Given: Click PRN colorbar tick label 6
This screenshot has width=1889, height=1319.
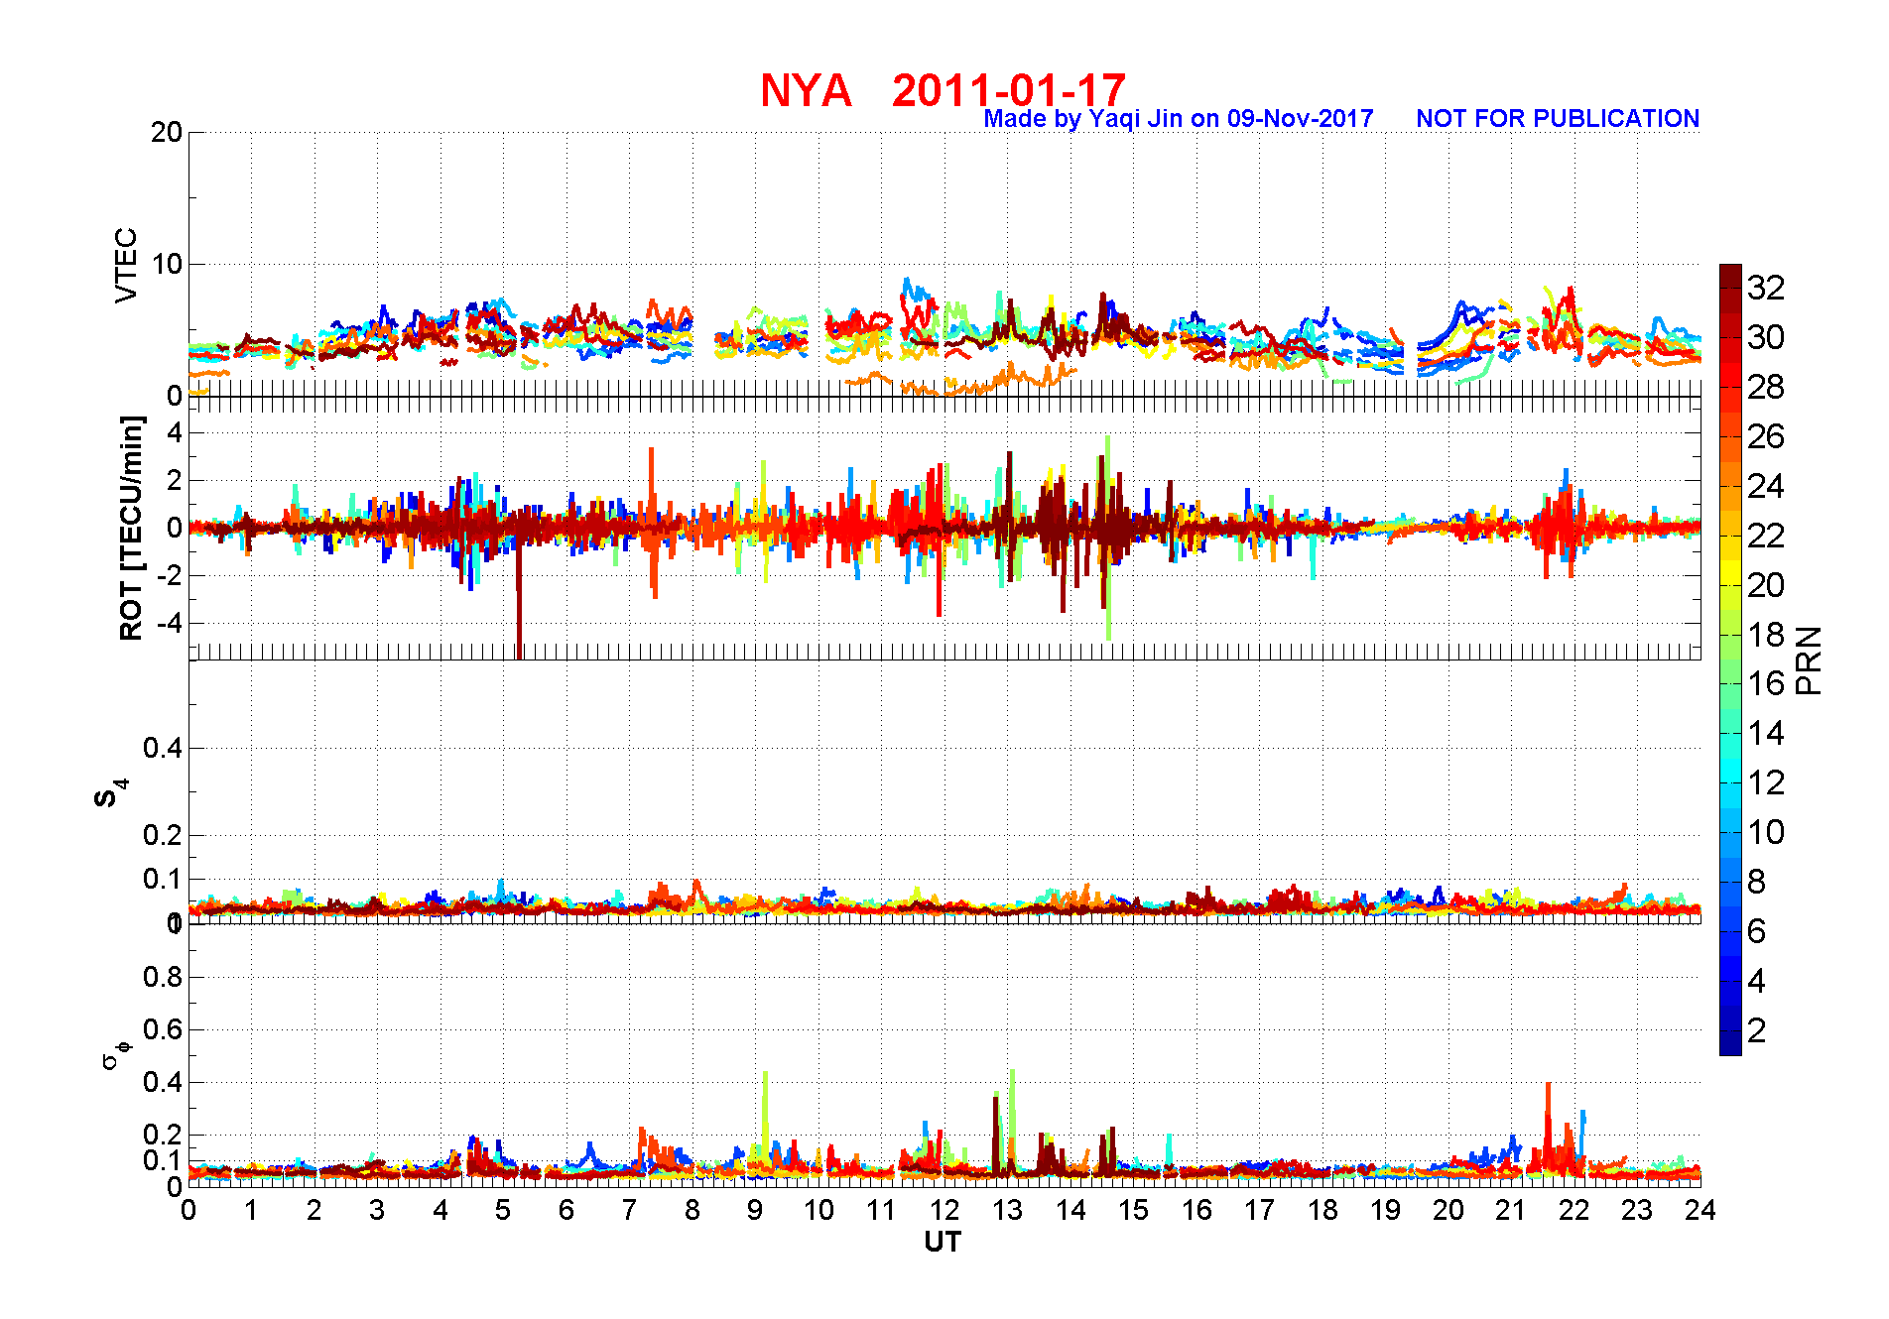Looking at the screenshot, I should [x=1756, y=931].
